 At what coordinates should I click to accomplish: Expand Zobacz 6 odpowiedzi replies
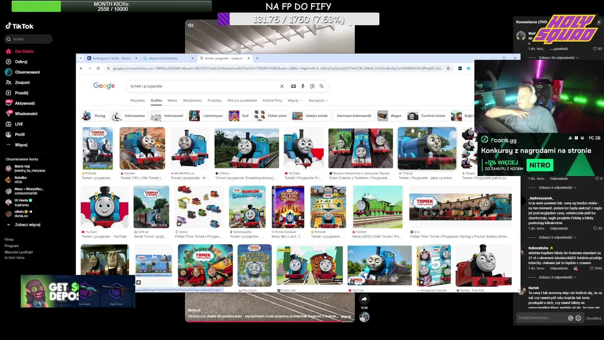557,187
